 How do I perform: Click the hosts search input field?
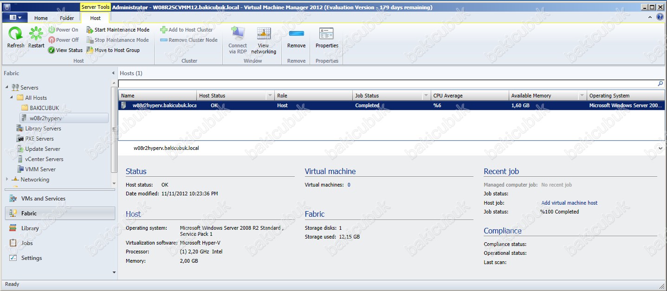[388, 84]
